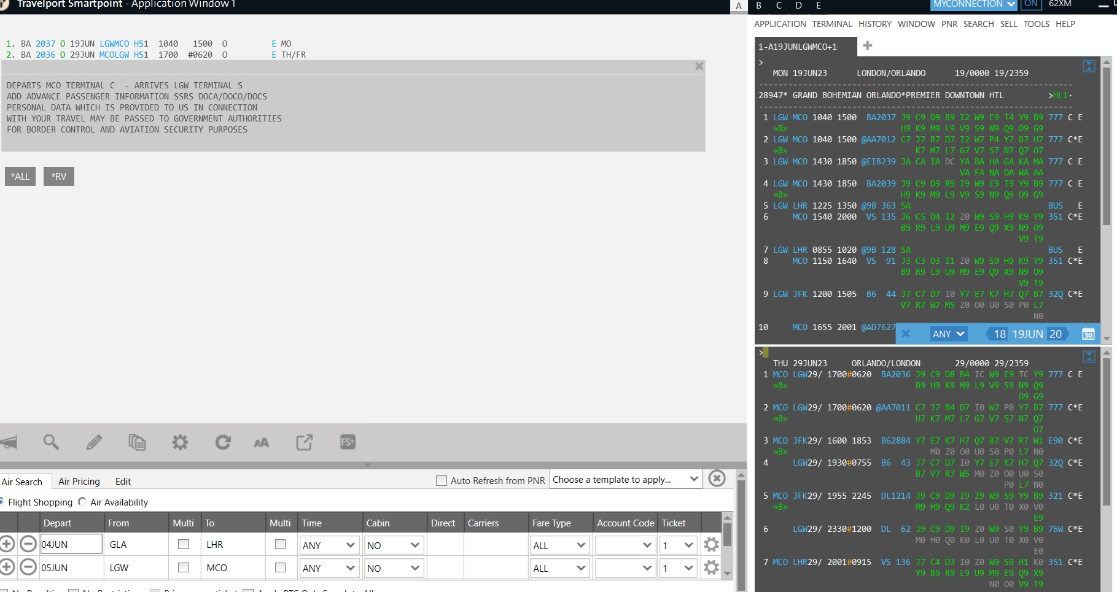
Task: Add a row after the 05JUN segment
Action: [7, 567]
